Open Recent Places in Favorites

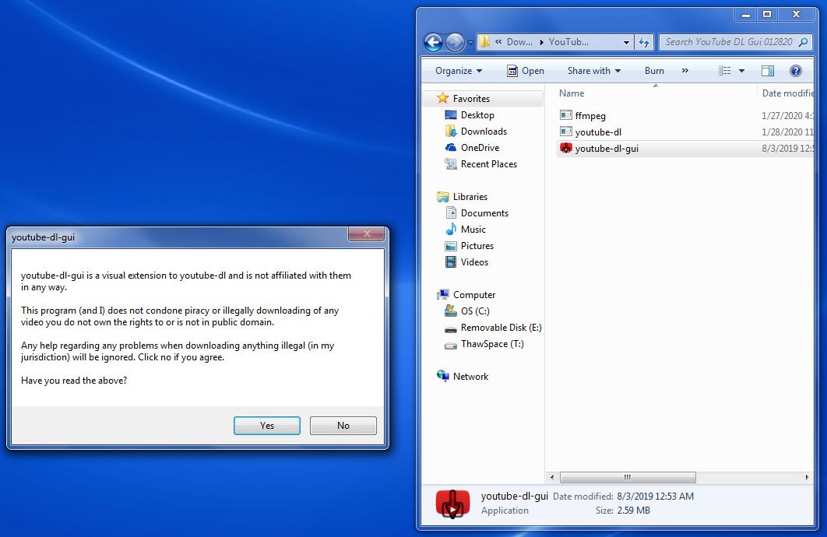click(489, 164)
